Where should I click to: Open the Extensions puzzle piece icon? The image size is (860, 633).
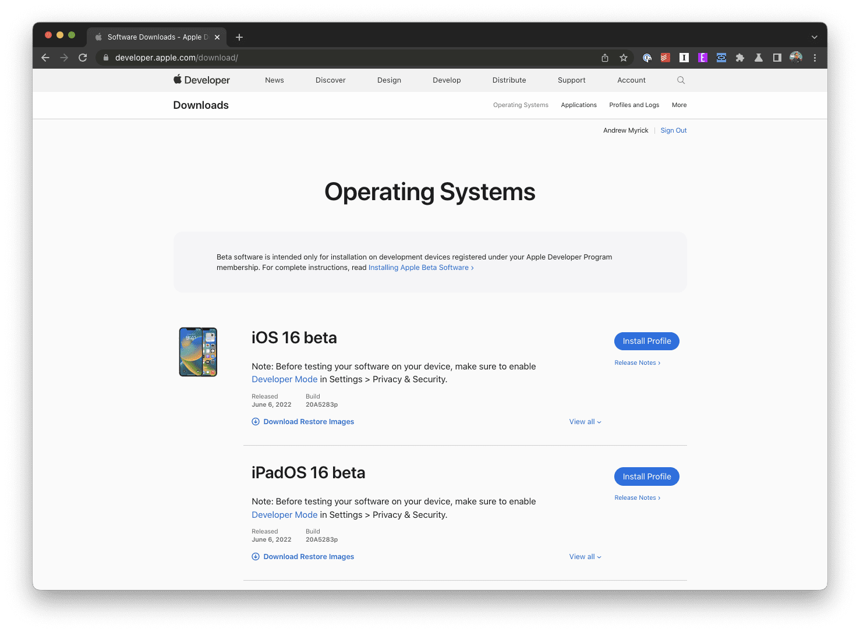pos(740,58)
